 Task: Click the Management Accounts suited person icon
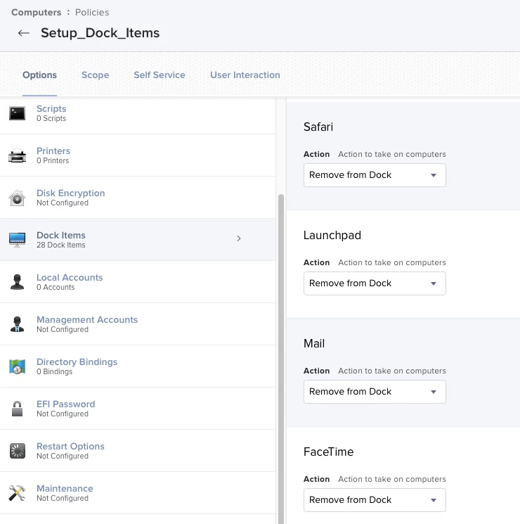click(17, 324)
